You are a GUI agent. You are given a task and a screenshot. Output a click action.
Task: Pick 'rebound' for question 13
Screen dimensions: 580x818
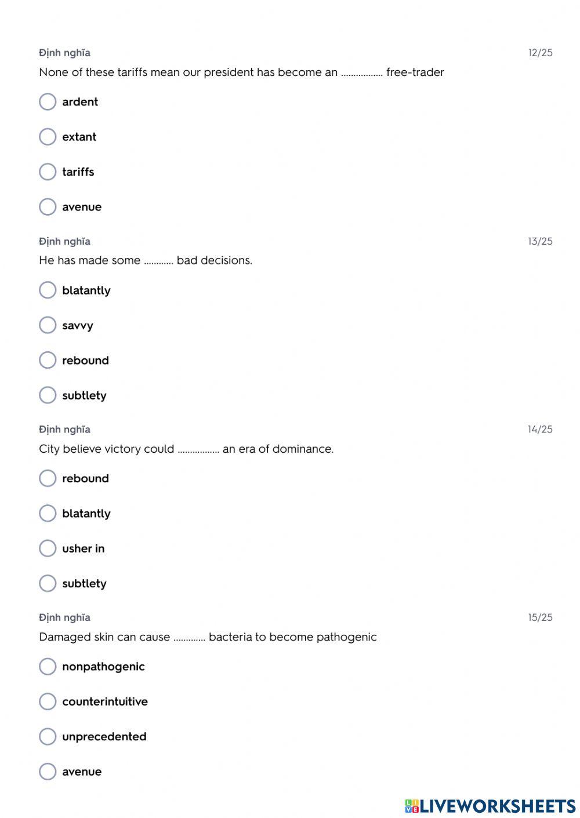(48, 360)
